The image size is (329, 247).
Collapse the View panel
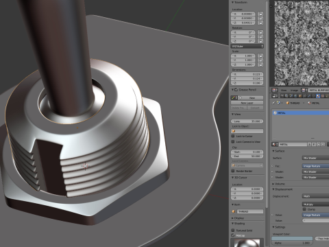232,115
